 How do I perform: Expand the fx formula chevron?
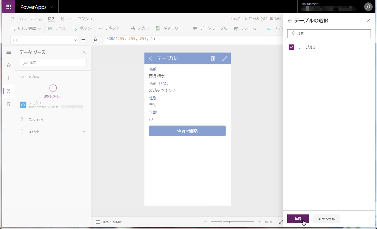(100, 40)
